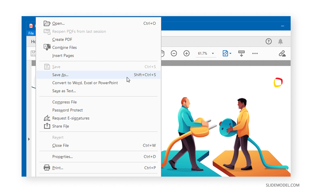
Task: Choose Open... from the File menu
Action: pyautogui.click(x=98, y=23)
